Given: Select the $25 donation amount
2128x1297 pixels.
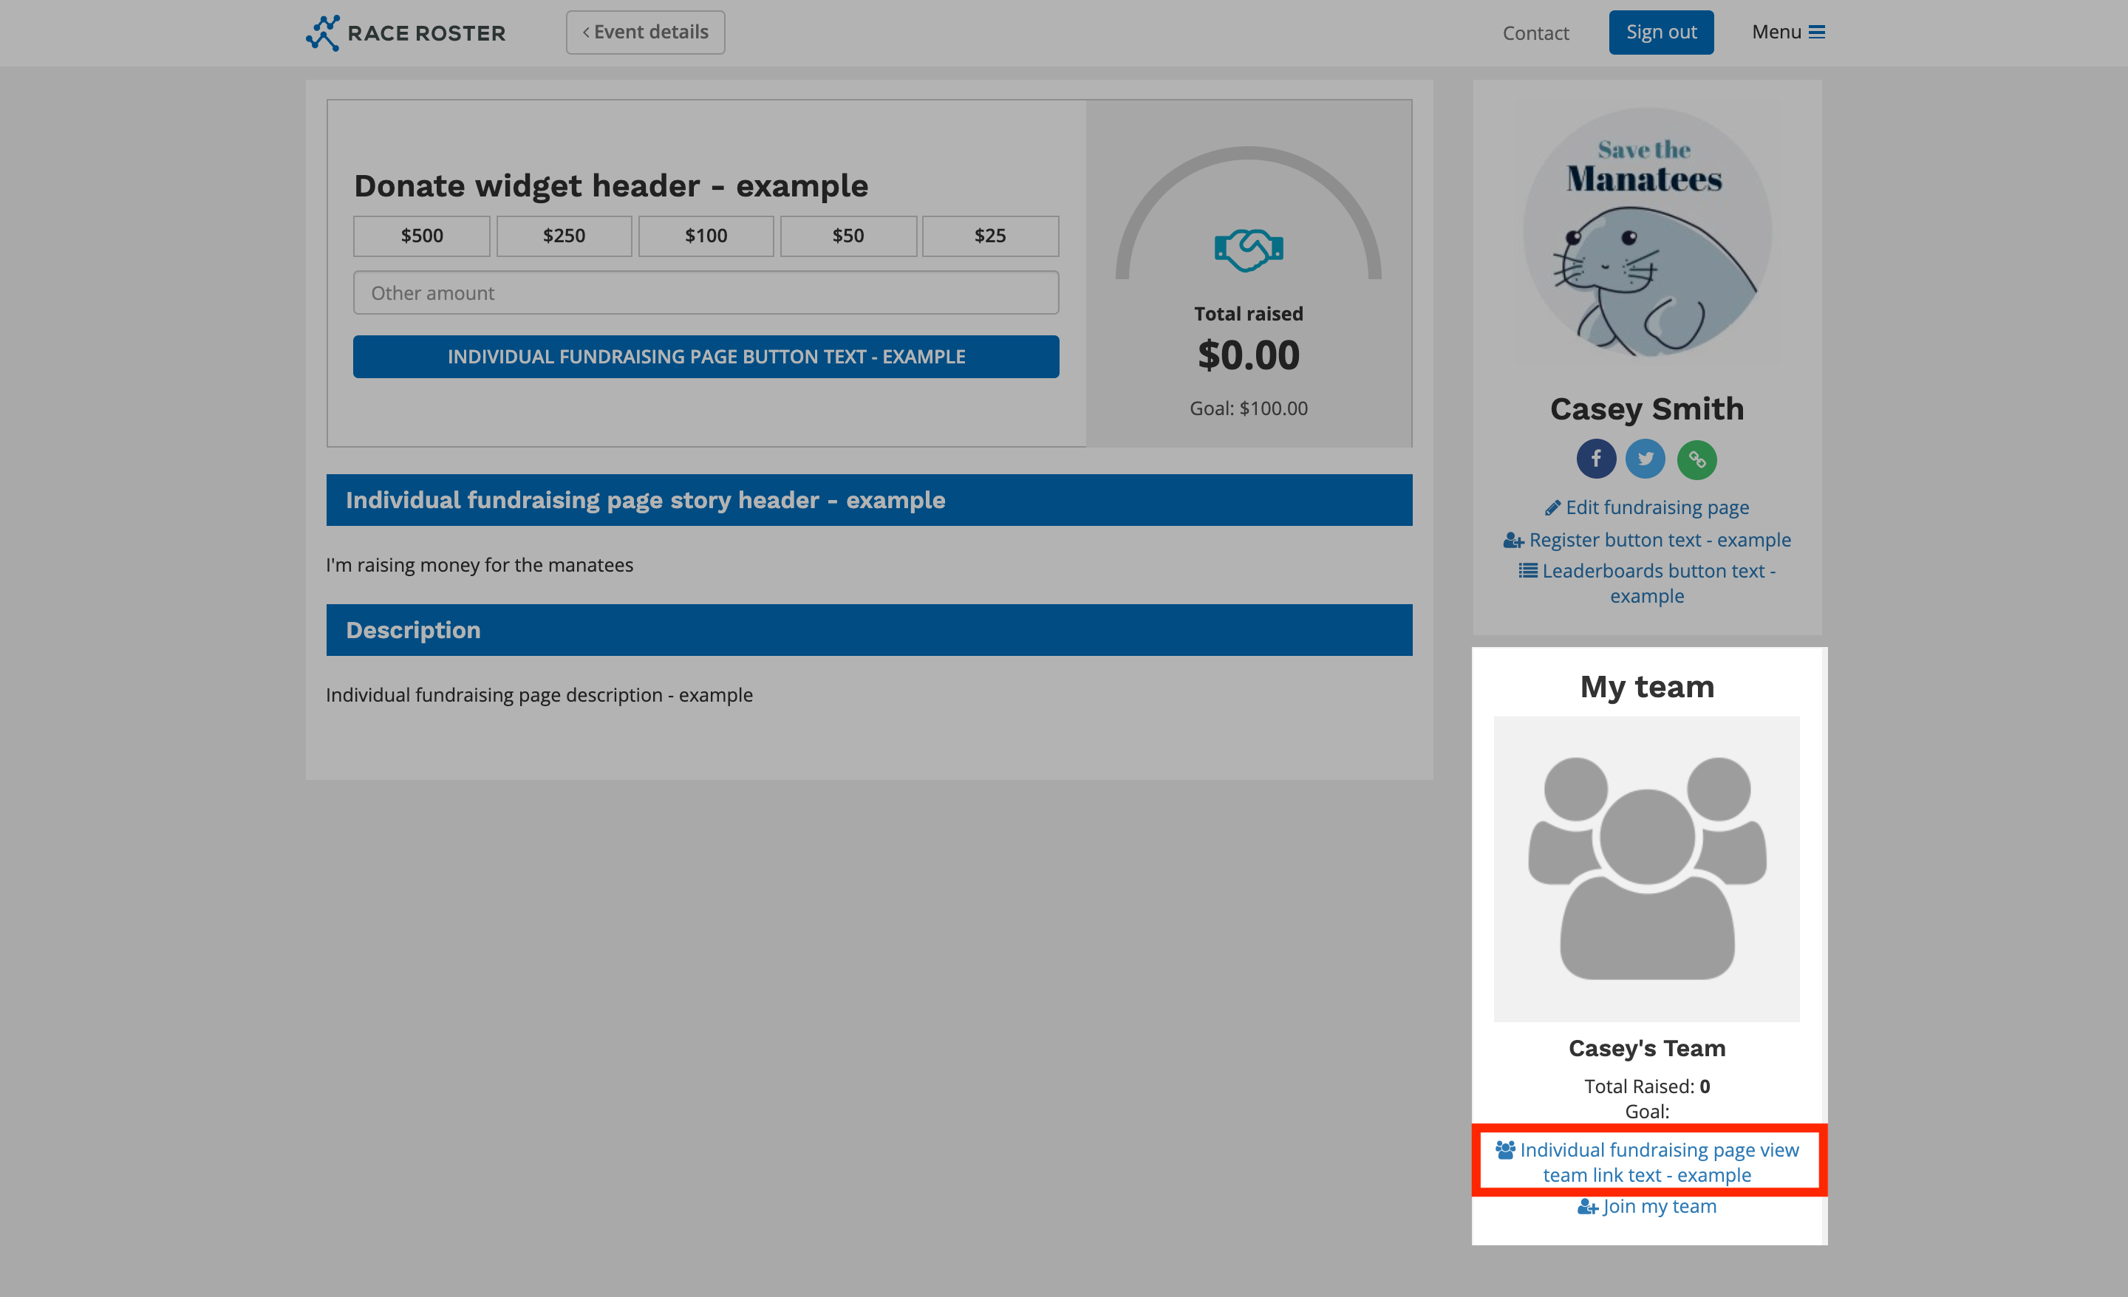Looking at the screenshot, I should pyautogui.click(x=989, y=236).
